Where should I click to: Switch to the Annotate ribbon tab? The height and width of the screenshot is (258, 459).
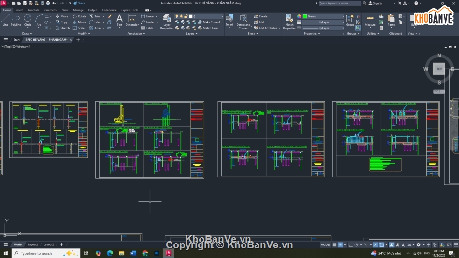(x=33, y=10)
